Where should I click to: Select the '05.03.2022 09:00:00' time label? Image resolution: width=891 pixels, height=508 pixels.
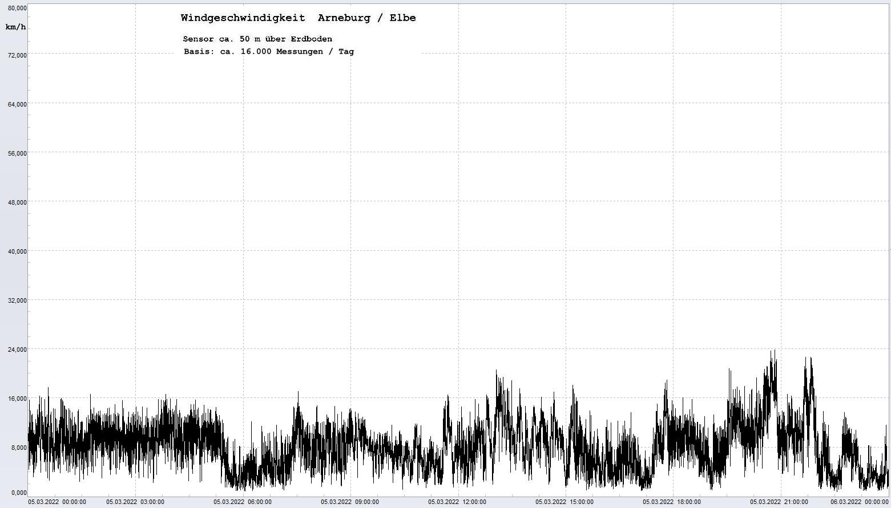pos(349,502)
